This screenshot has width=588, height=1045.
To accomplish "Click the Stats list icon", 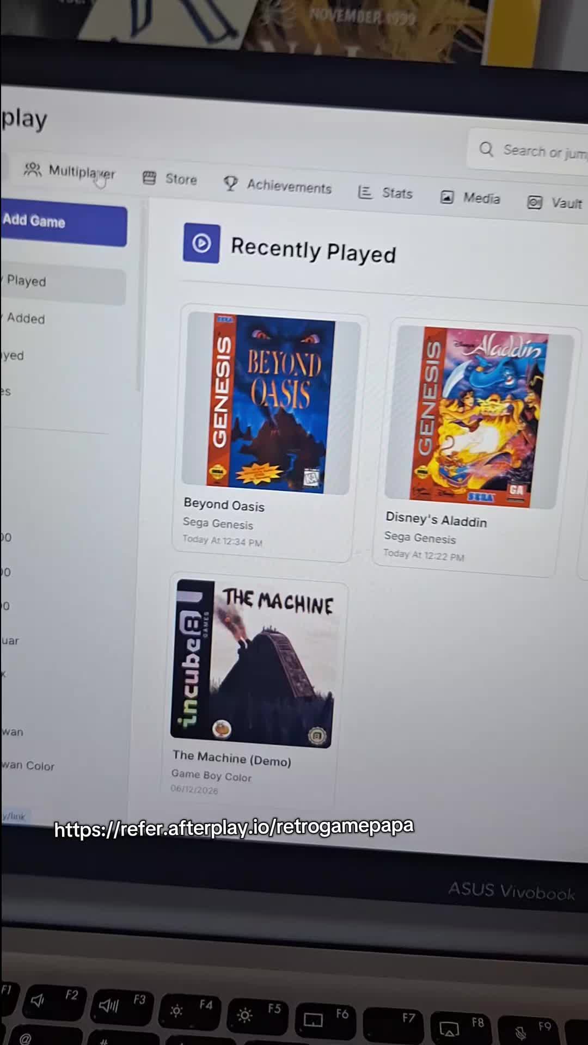I will coord(365,192).
